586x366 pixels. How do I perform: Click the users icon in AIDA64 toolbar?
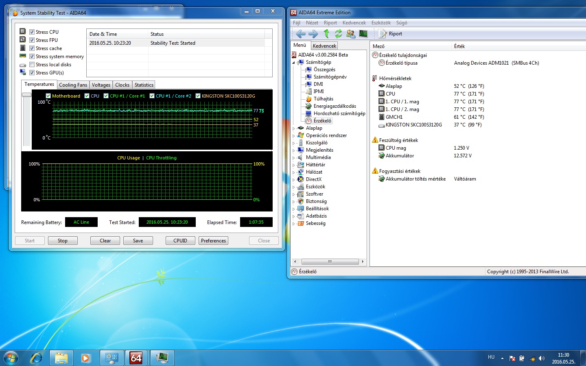pyautogui.click(x=350, y=34)
